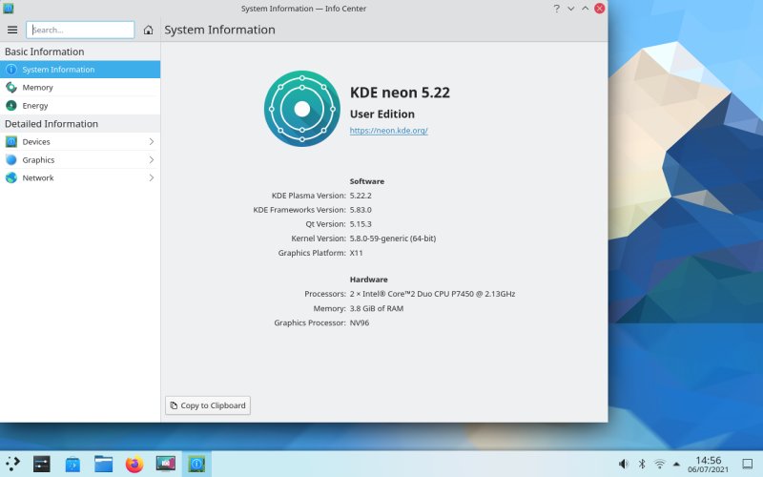Viewport: 763px width, 477px height.
Task: Launch Firefox from the taskbar
Action: pos(134,464)
